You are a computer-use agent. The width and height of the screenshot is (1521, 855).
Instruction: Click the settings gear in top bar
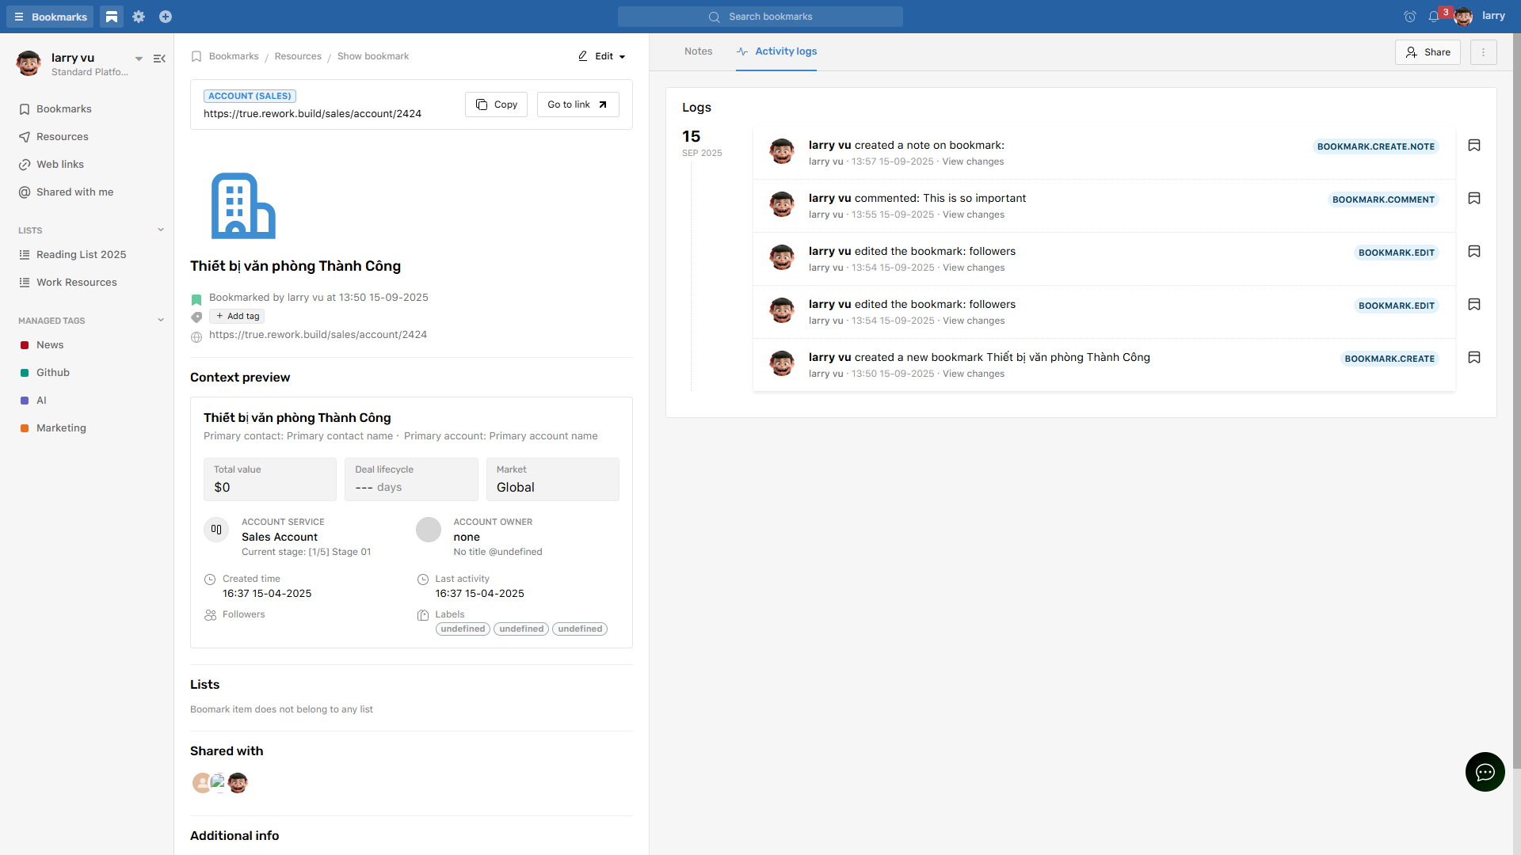[x=139, y=17]
